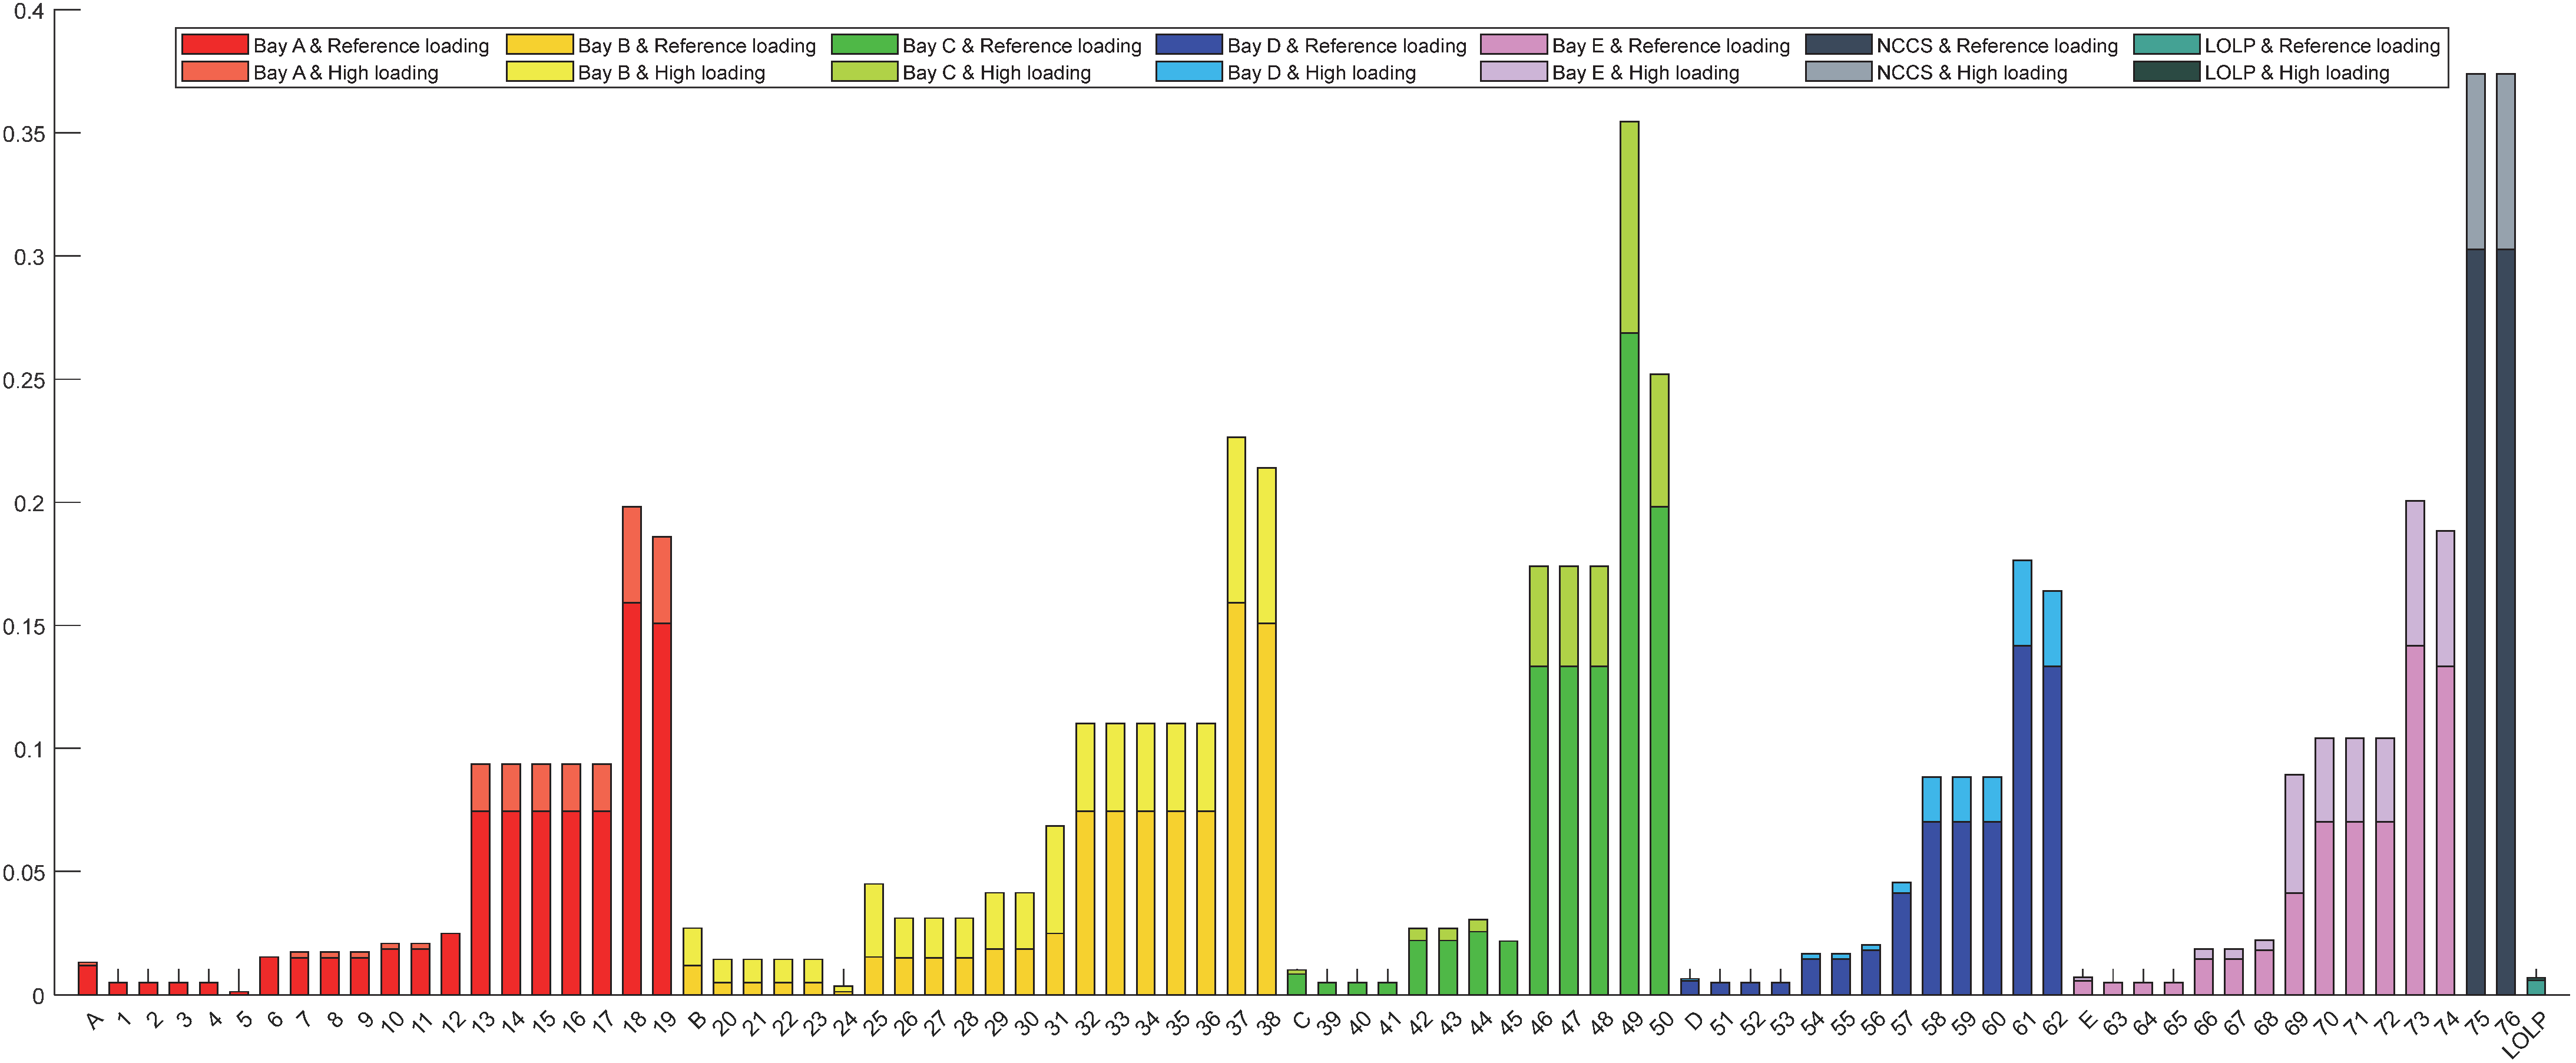2576x1063 pixels.
Task: Click the Bay A High loading legend swatch
Action: pos(214,72)
